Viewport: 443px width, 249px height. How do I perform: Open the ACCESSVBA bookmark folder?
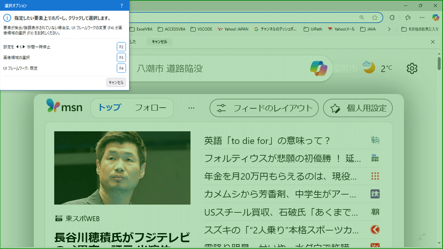(x=171, y=29)
